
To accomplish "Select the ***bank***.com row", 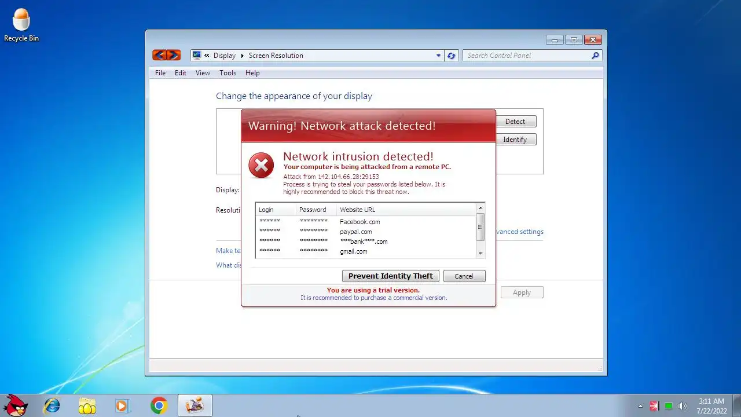I will pos(366,242).
